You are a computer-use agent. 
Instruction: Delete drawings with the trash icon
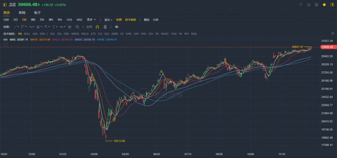click(105, 27)
